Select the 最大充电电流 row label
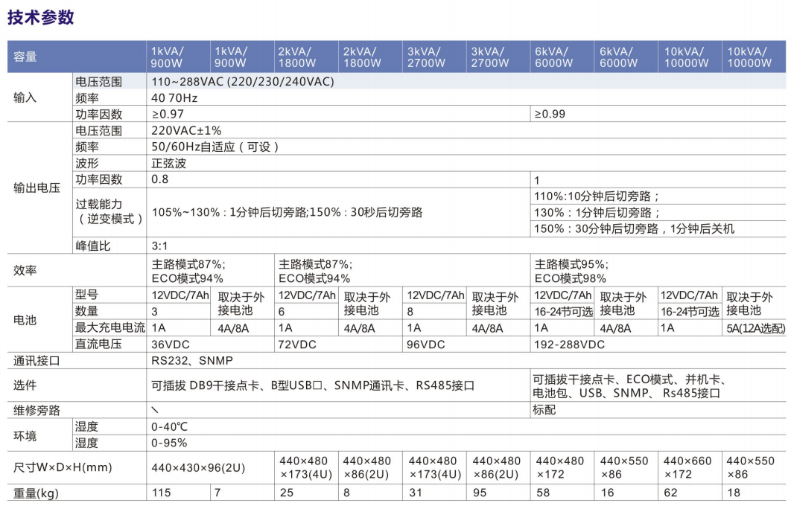Viewport: 791px width, 506px height. pos(110,327)
